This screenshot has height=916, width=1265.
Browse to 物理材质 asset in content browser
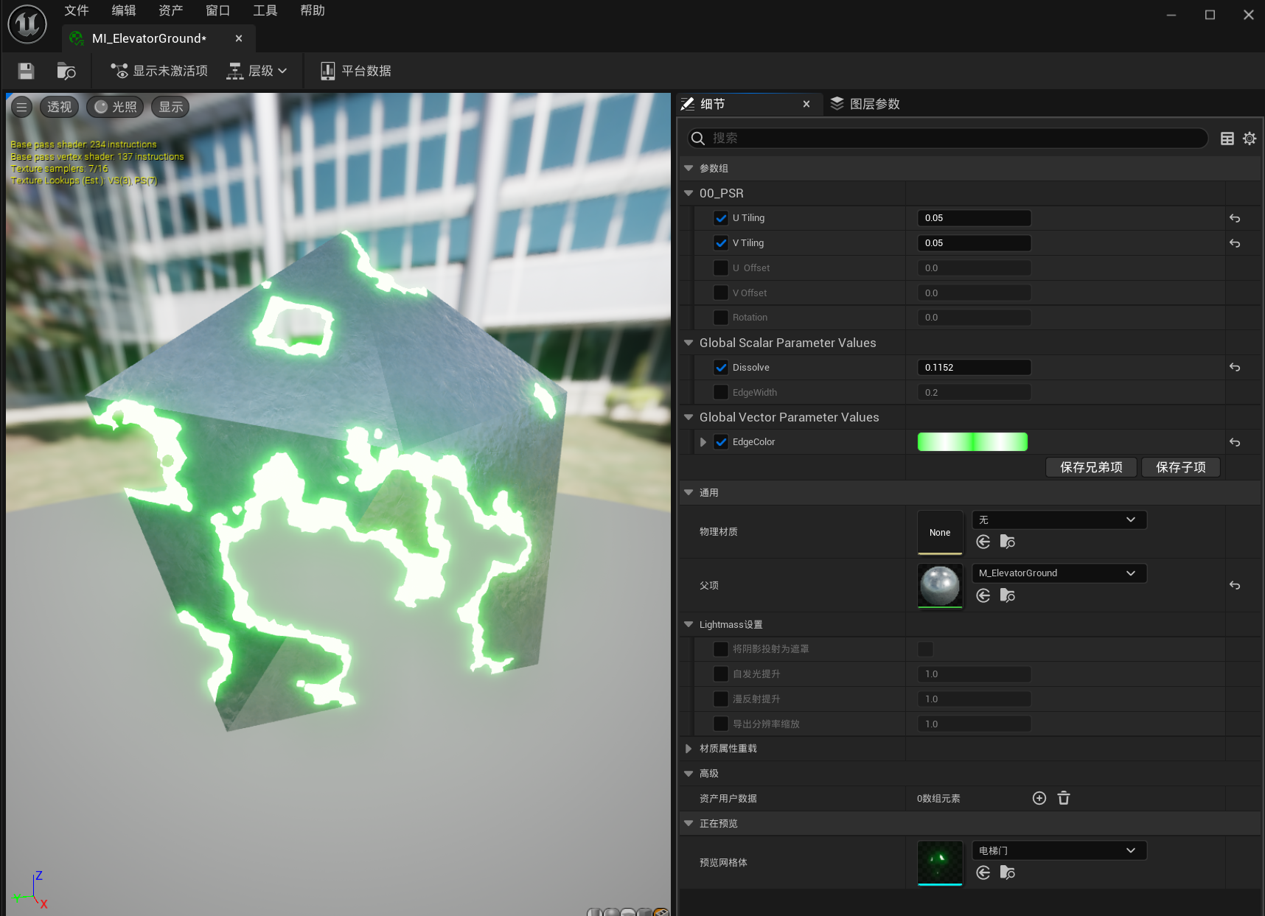pos(1008,542)
